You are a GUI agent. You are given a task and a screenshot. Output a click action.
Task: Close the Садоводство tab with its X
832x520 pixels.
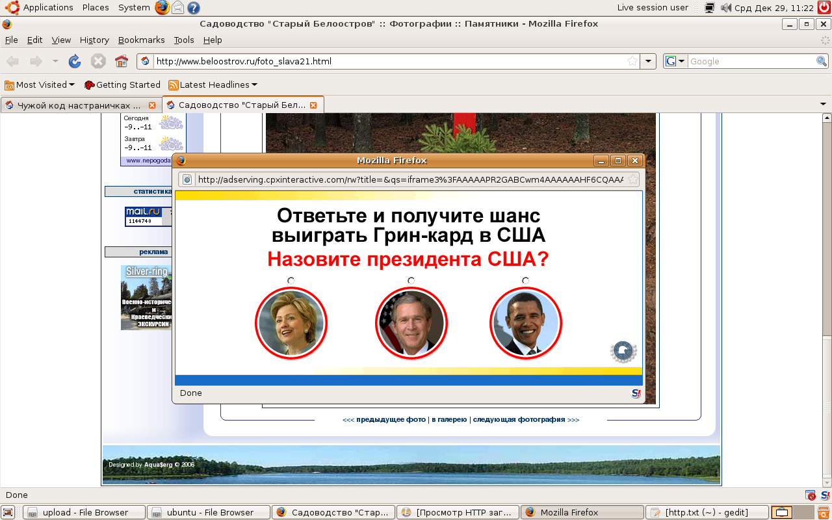pyautogui.click(x=313, y=105)
